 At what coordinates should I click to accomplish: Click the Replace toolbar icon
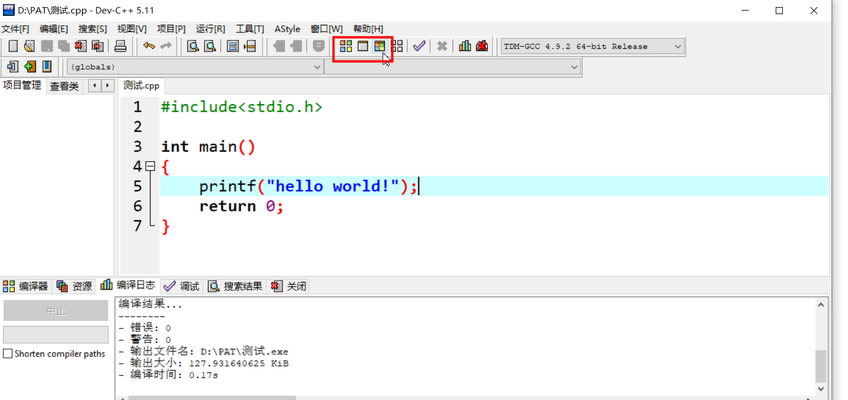(210, 46)
